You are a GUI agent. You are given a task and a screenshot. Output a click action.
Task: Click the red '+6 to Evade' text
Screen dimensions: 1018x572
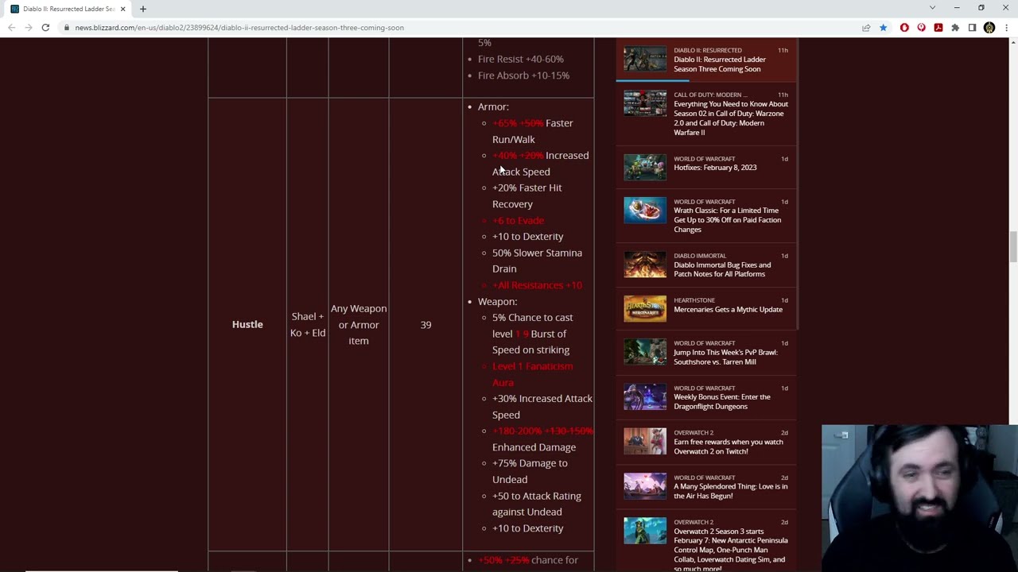(518, 220)
